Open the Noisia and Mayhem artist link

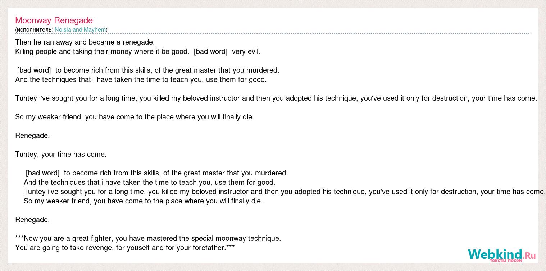tap(80, 30)
